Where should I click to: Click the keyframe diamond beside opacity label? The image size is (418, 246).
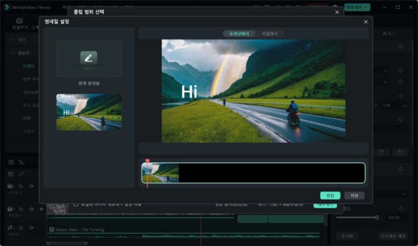coord(401,208)
